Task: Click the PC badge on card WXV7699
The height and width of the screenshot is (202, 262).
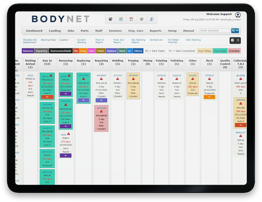Action: pos(83,100)
